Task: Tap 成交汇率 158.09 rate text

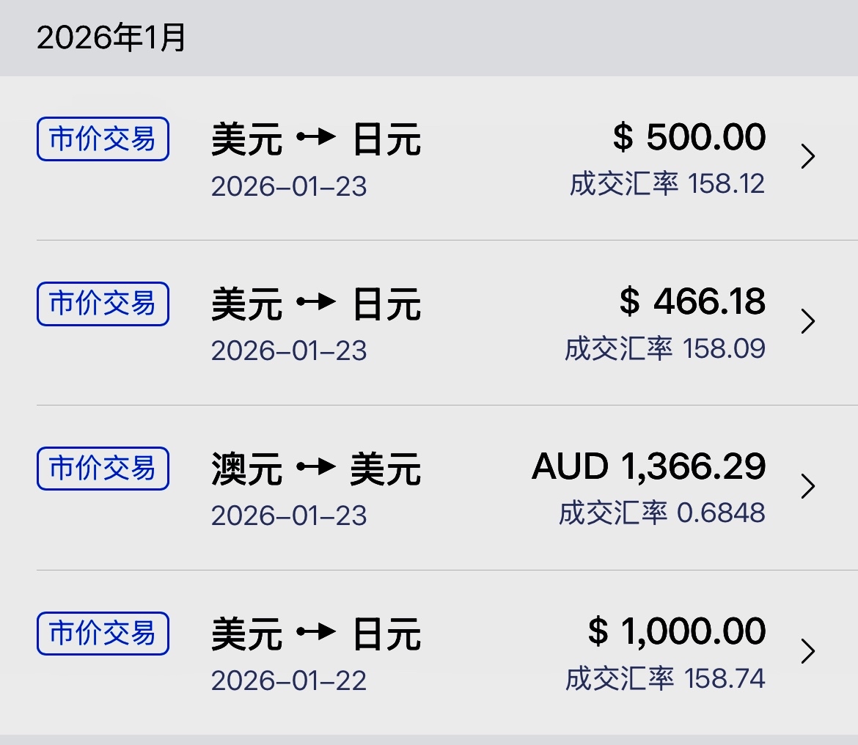Action: click(665, 348)
